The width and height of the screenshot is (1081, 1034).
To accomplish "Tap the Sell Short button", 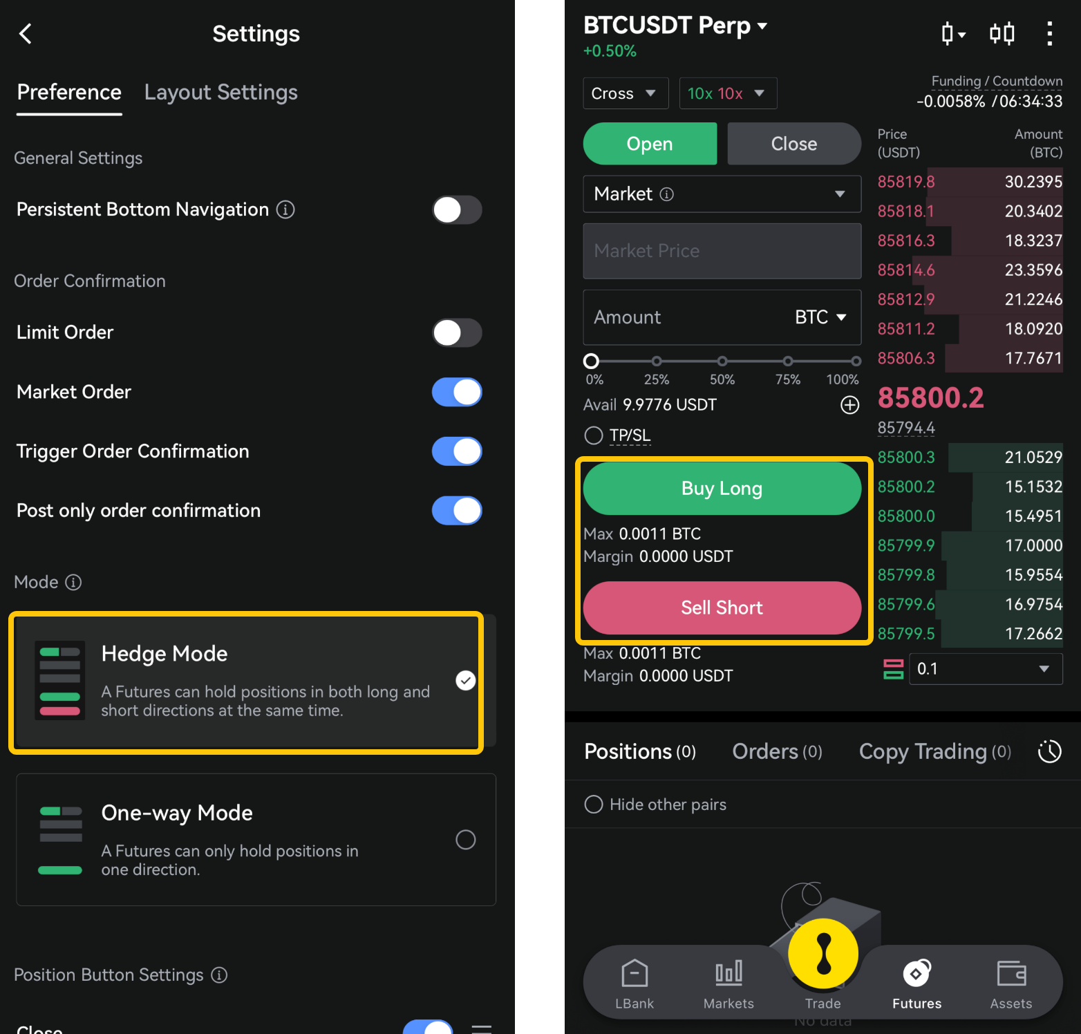I will pos(722,608).
